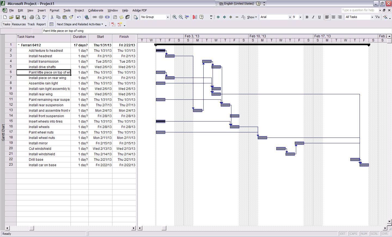Center align the cell text

click(x=333, y=17)
